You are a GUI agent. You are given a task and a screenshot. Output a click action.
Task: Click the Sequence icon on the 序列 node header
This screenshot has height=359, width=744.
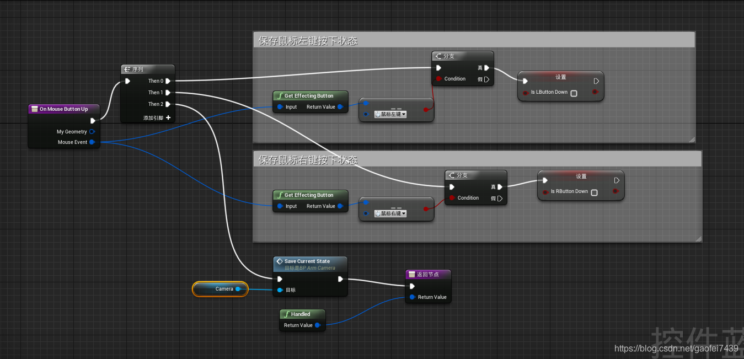coord(128,68)
